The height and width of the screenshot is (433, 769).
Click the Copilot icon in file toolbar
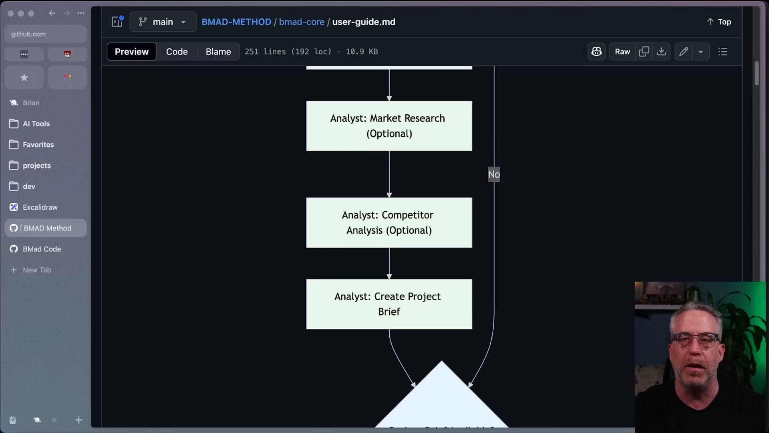(x=596, y=52)
